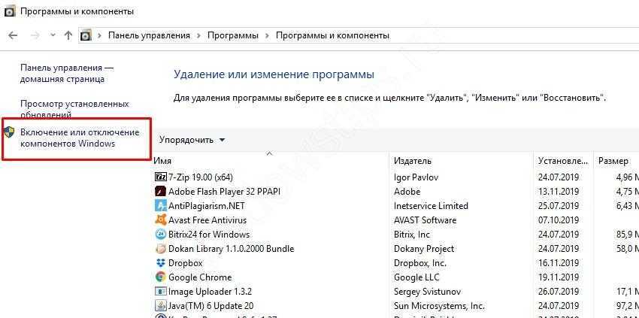Click the Adobe Flash Player 32 PPAPI icon
Image resolution: width=639 pixels, height=318 pixels.
(x=161, y=191)
